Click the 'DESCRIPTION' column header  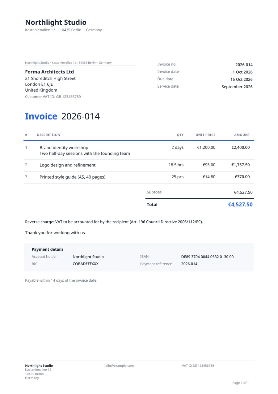[x=48, y=135]
